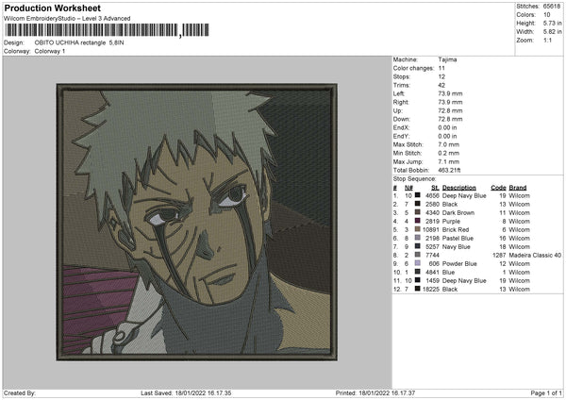Click the Navy Blue 5257 color swatch
The image size is (566, 400).
418,246
